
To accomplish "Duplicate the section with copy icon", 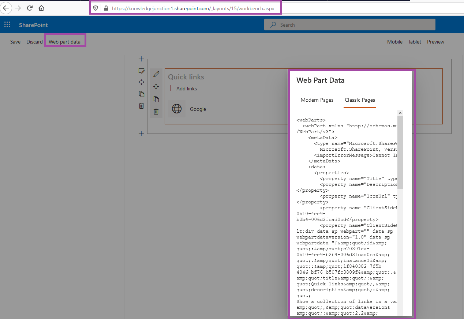I will (141, 94).
